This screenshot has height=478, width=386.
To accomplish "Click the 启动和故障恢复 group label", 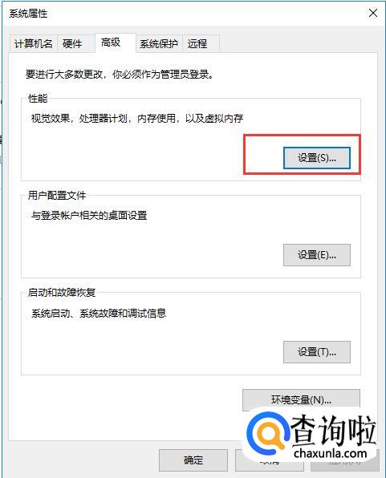I will (62, 293).
